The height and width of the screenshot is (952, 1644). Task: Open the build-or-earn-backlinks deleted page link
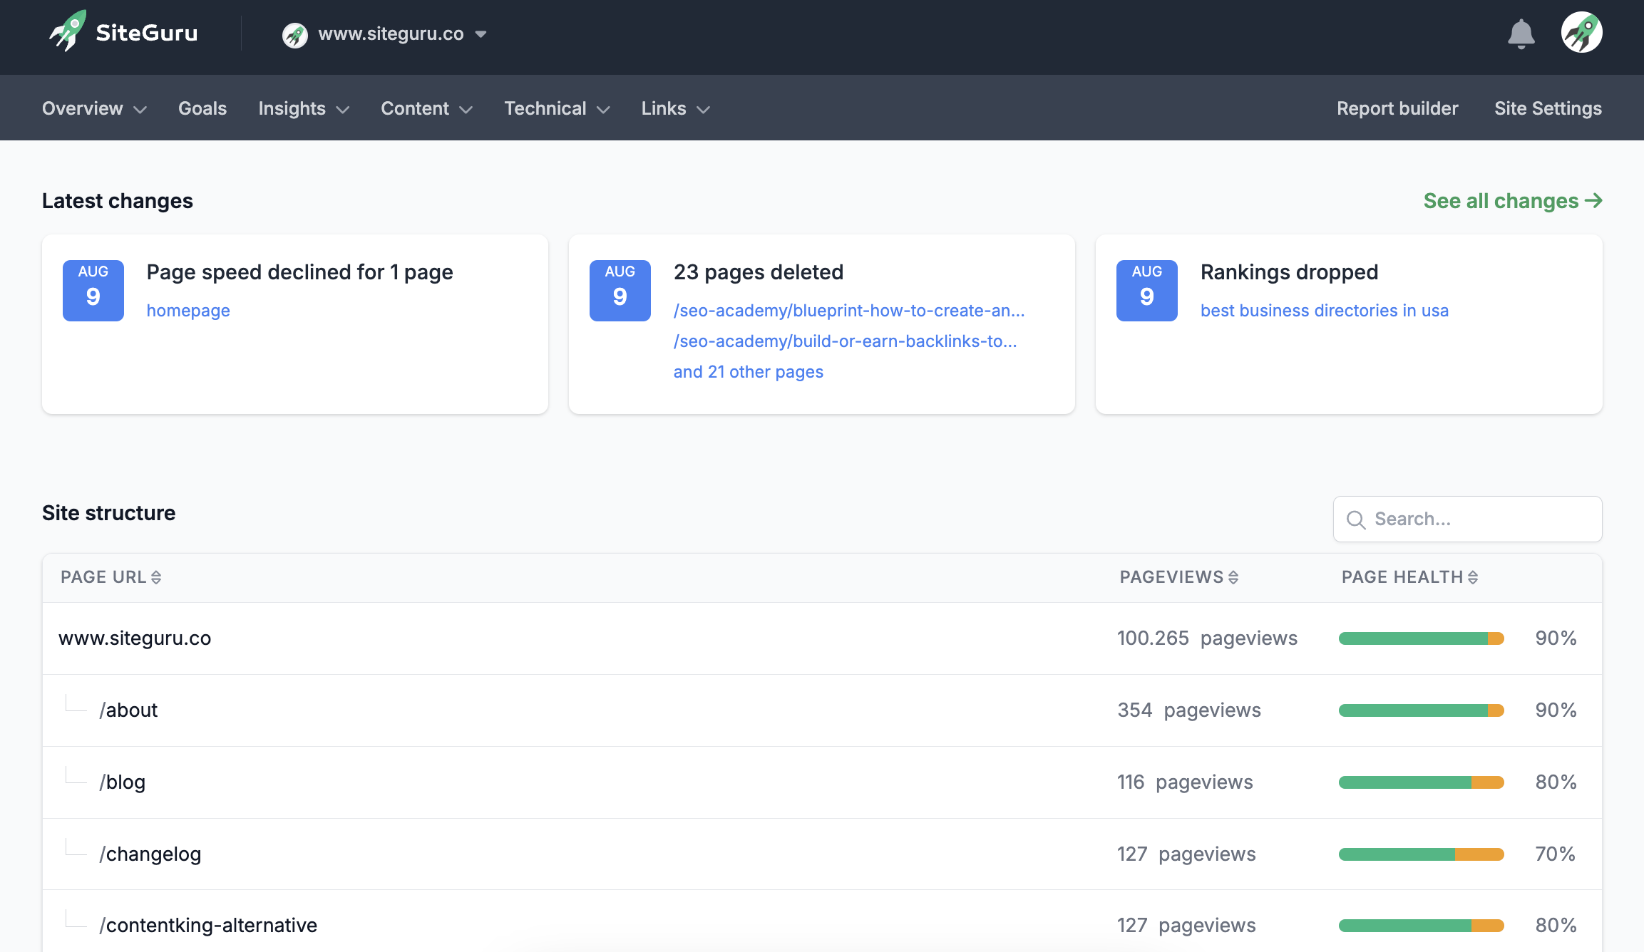[846, 341]
